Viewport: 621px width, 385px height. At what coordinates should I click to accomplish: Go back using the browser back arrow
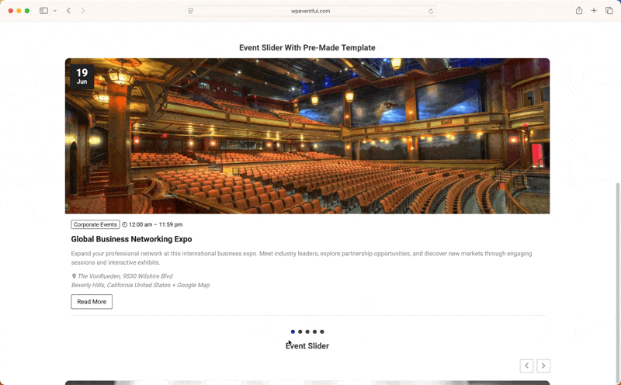(x=68, y=11)
